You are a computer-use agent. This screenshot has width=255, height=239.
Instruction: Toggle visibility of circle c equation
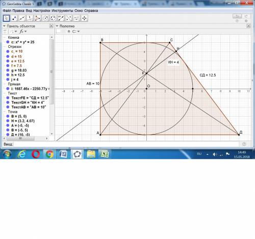8,42
